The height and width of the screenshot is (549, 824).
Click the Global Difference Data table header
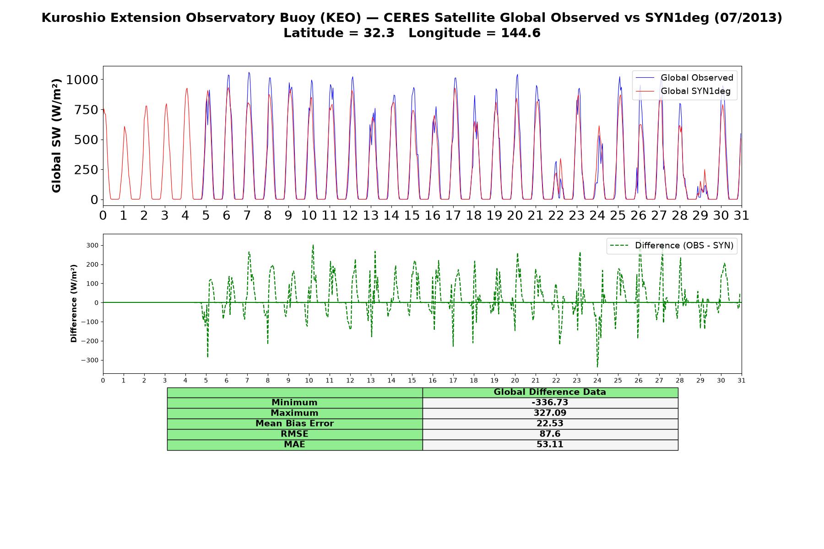point(550,392)
